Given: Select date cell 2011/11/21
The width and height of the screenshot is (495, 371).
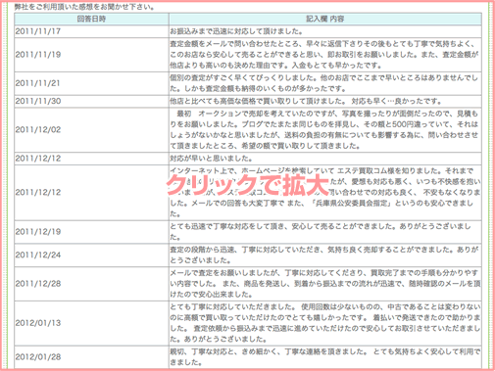Looking at the screenshot, I should pyautogui.click(x=91, y=83).
